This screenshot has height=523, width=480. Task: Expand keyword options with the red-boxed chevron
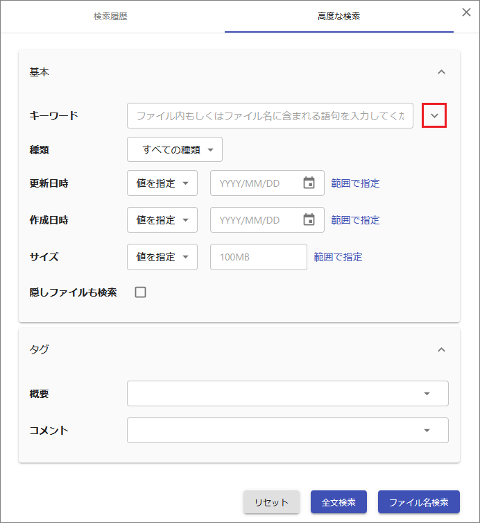click(434, 116)
